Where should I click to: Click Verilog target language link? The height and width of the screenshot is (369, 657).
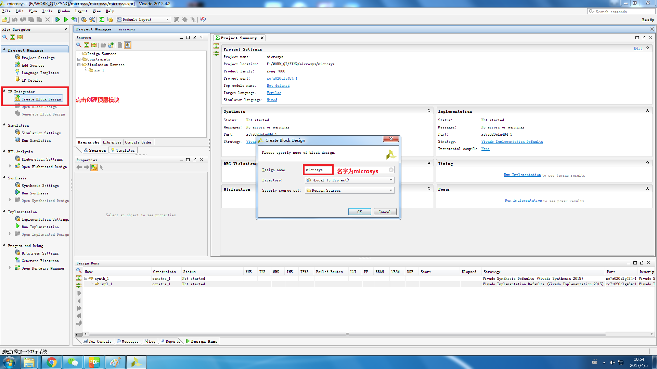click(x=274, y=93)
